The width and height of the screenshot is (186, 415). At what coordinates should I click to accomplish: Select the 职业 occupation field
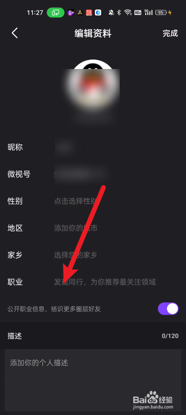coord(93,282)
